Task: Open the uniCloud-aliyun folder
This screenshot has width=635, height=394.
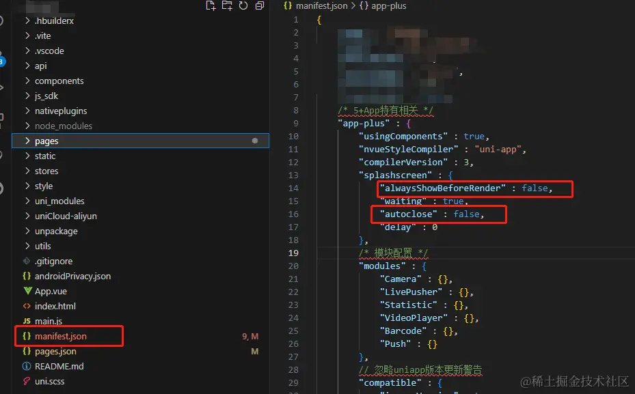Action: click(140, 216)
